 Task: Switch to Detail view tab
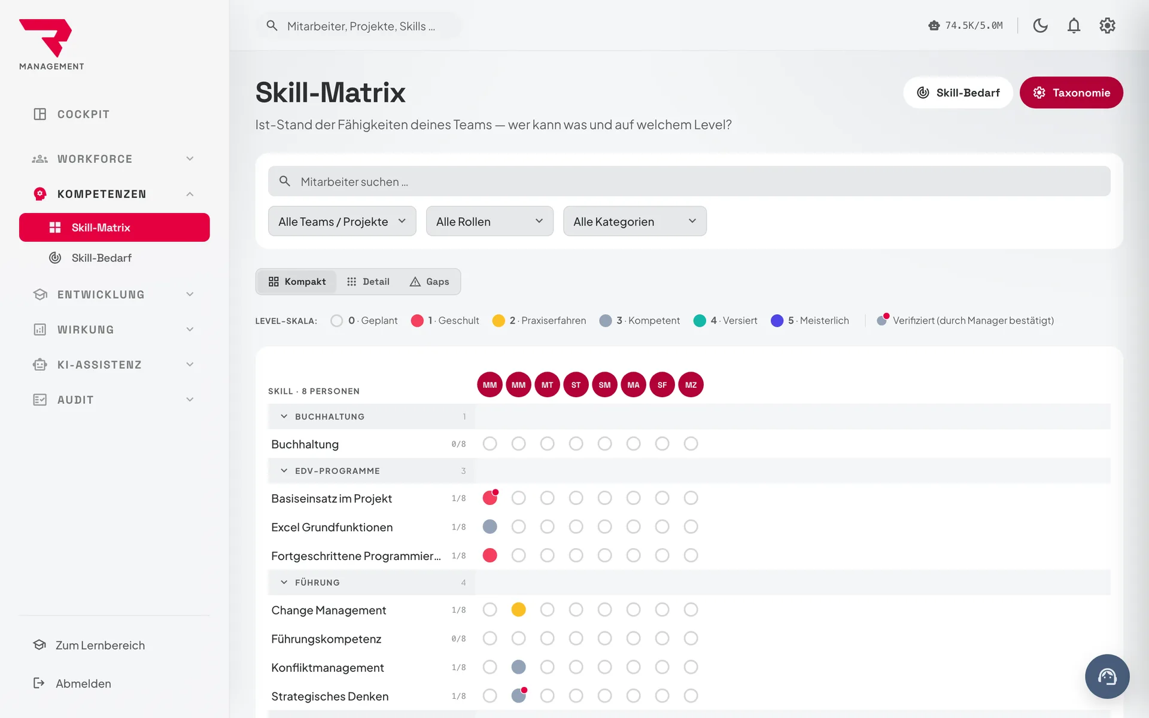(x=368, y=282)
